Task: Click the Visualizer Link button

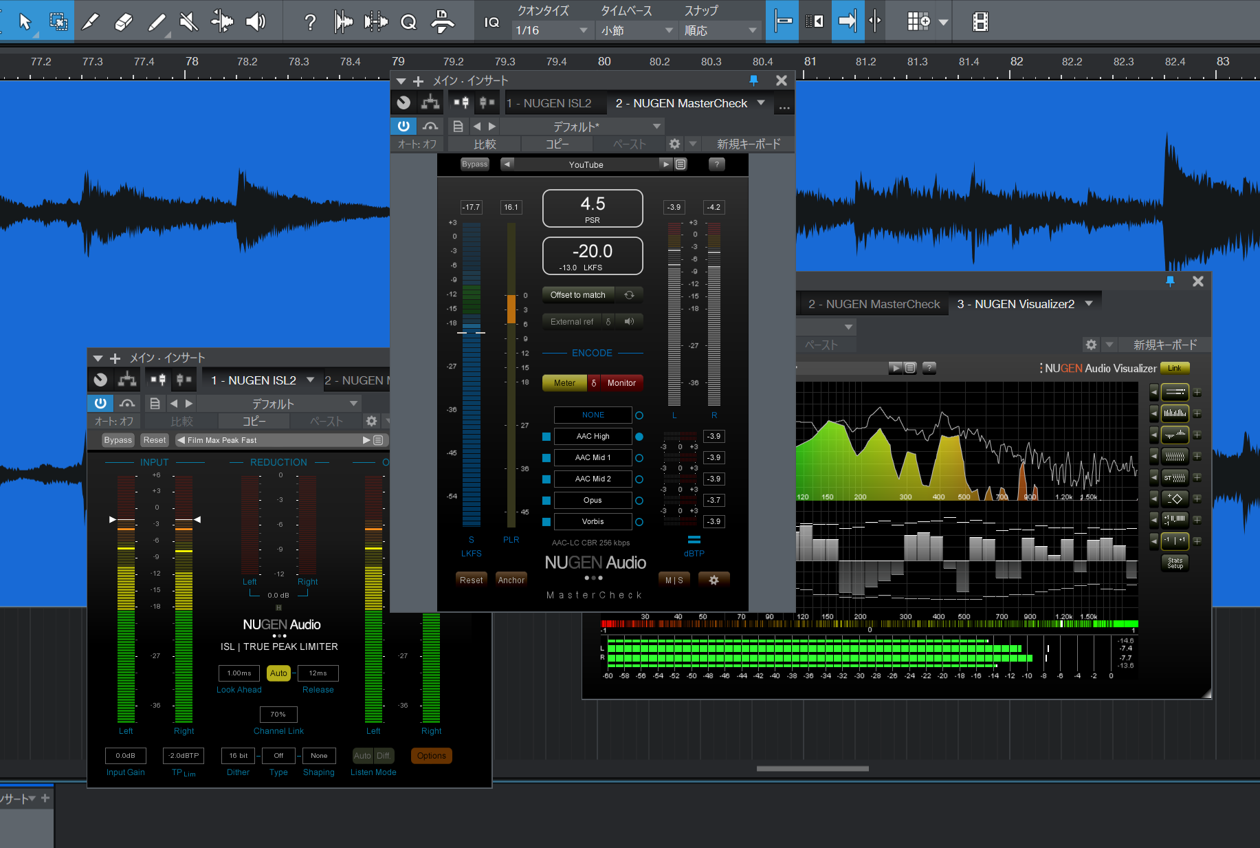Action: coord(1175,369)
